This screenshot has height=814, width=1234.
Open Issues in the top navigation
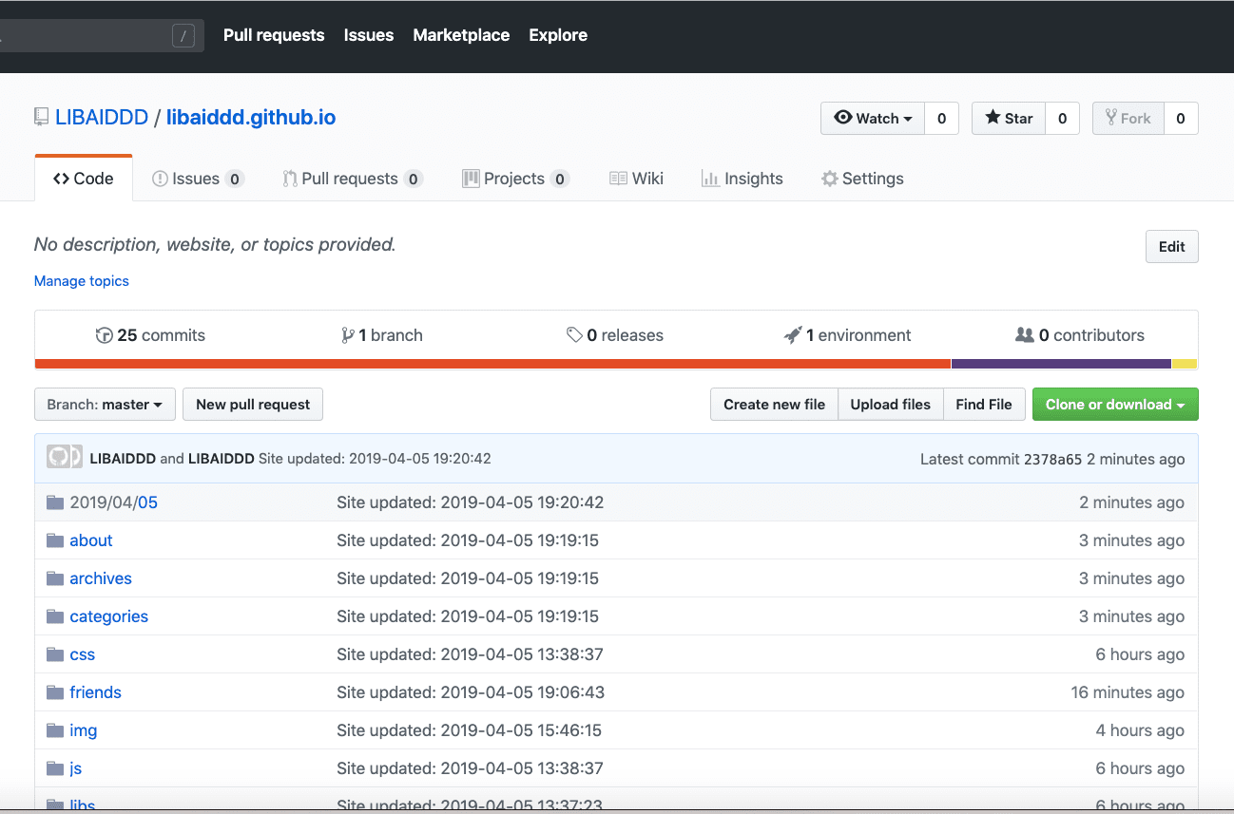click(369, 35)
